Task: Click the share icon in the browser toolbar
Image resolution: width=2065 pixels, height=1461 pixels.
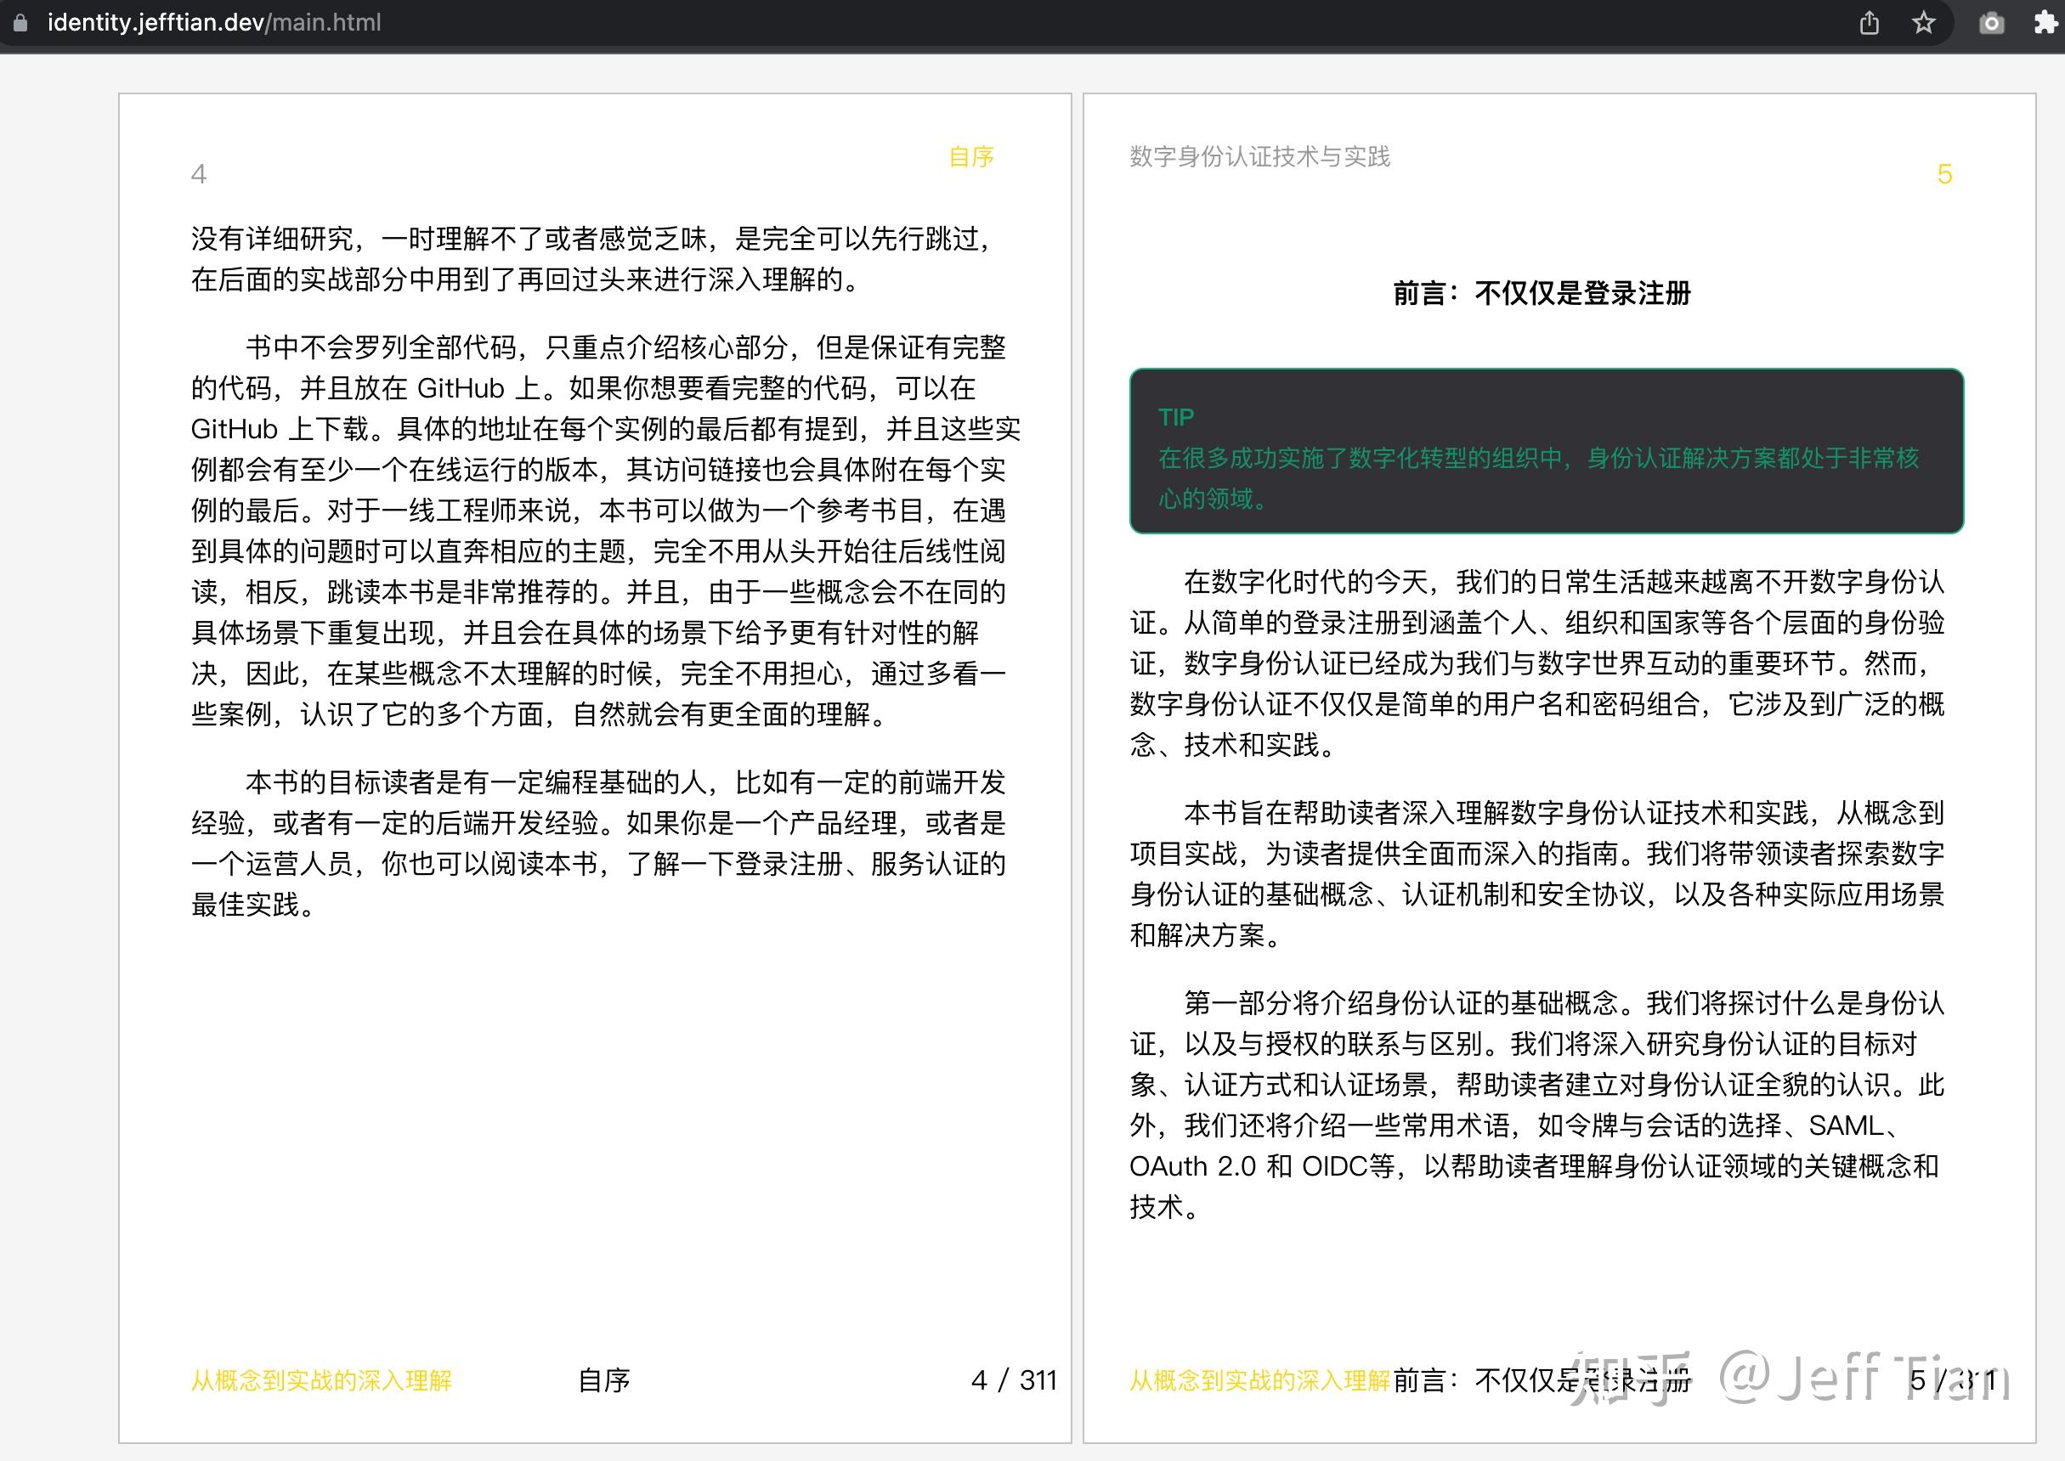Action: click(1869, 22)
